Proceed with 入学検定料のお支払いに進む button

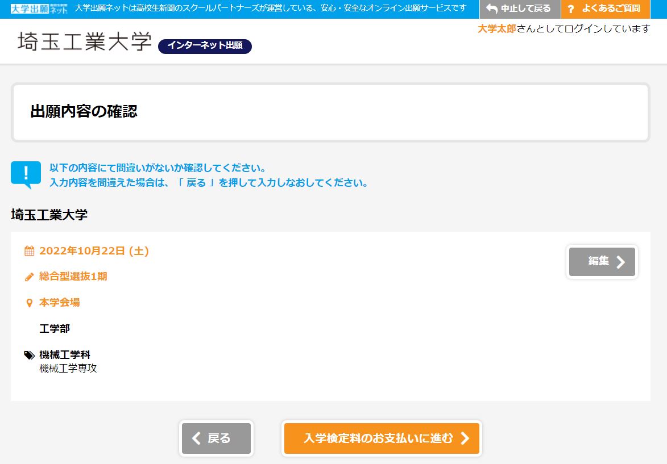(382, 438)
